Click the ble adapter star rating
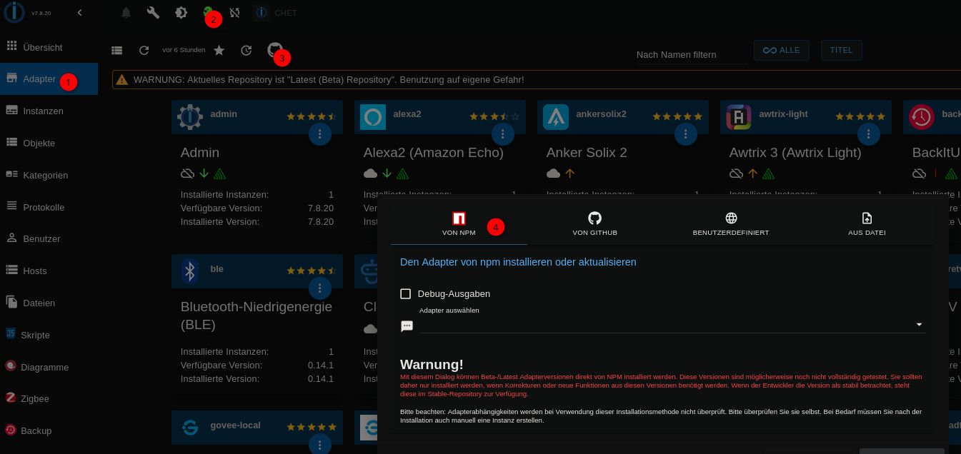The width and height of the screenshot is (961, 454). click(x=312, y=271)
